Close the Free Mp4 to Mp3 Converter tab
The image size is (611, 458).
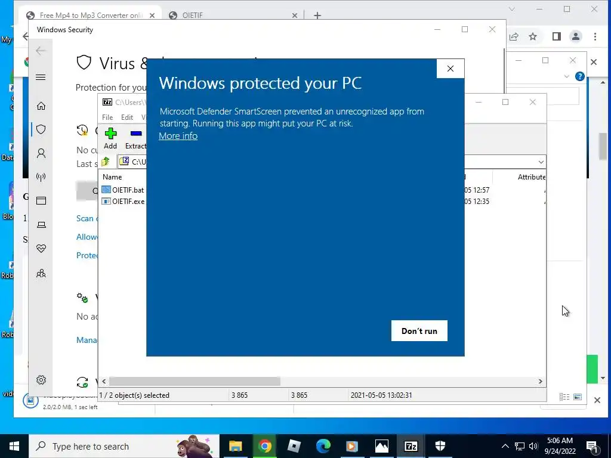coord(152,16)
